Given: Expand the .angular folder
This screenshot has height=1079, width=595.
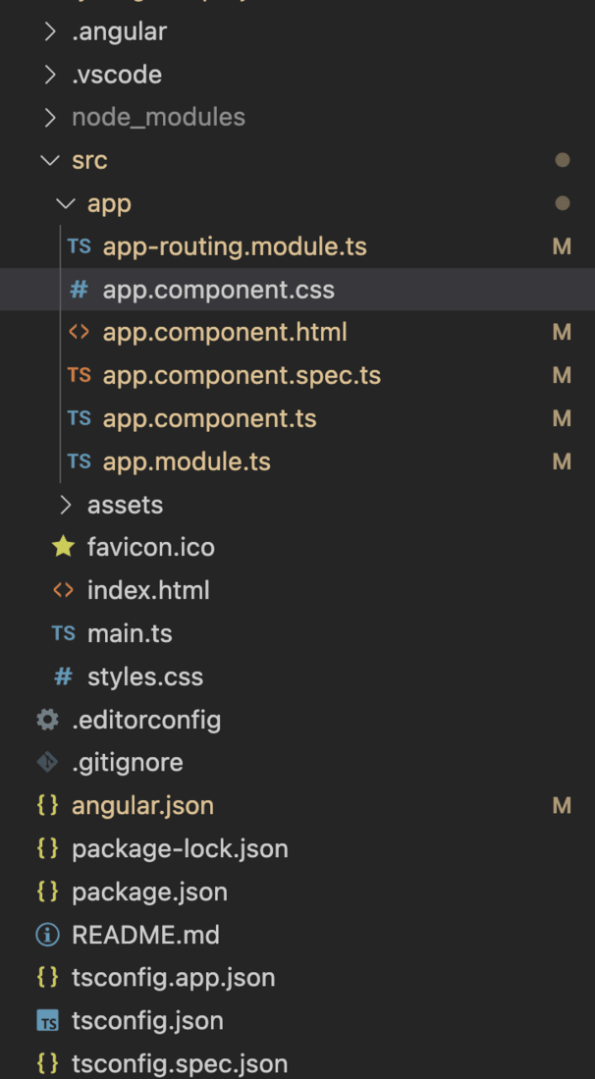Looking at the screenshot, I should [49, 31].
